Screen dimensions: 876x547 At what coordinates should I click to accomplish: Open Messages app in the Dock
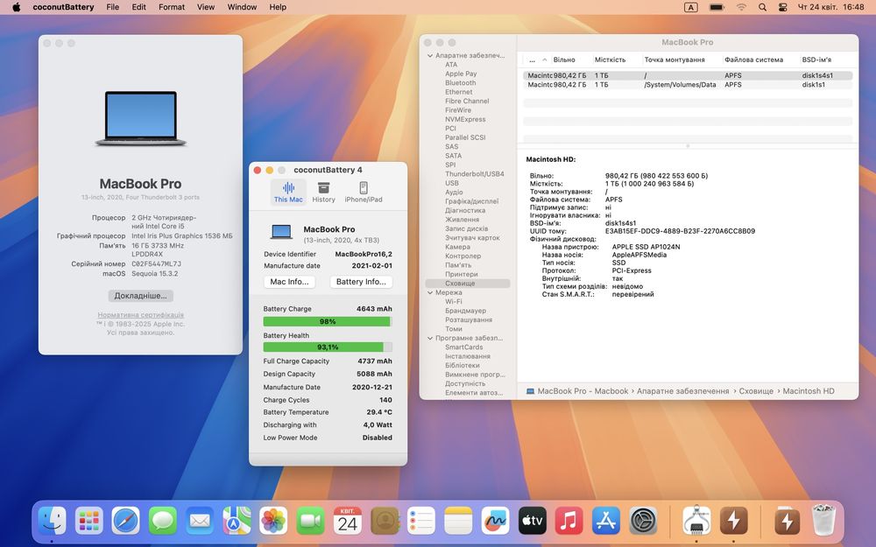pyautogui.click(x=163, y=522)
